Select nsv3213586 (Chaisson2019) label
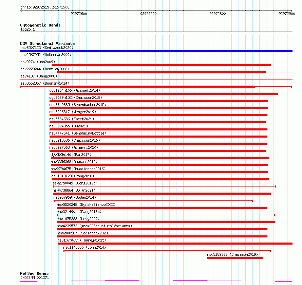 pos(75,140)
